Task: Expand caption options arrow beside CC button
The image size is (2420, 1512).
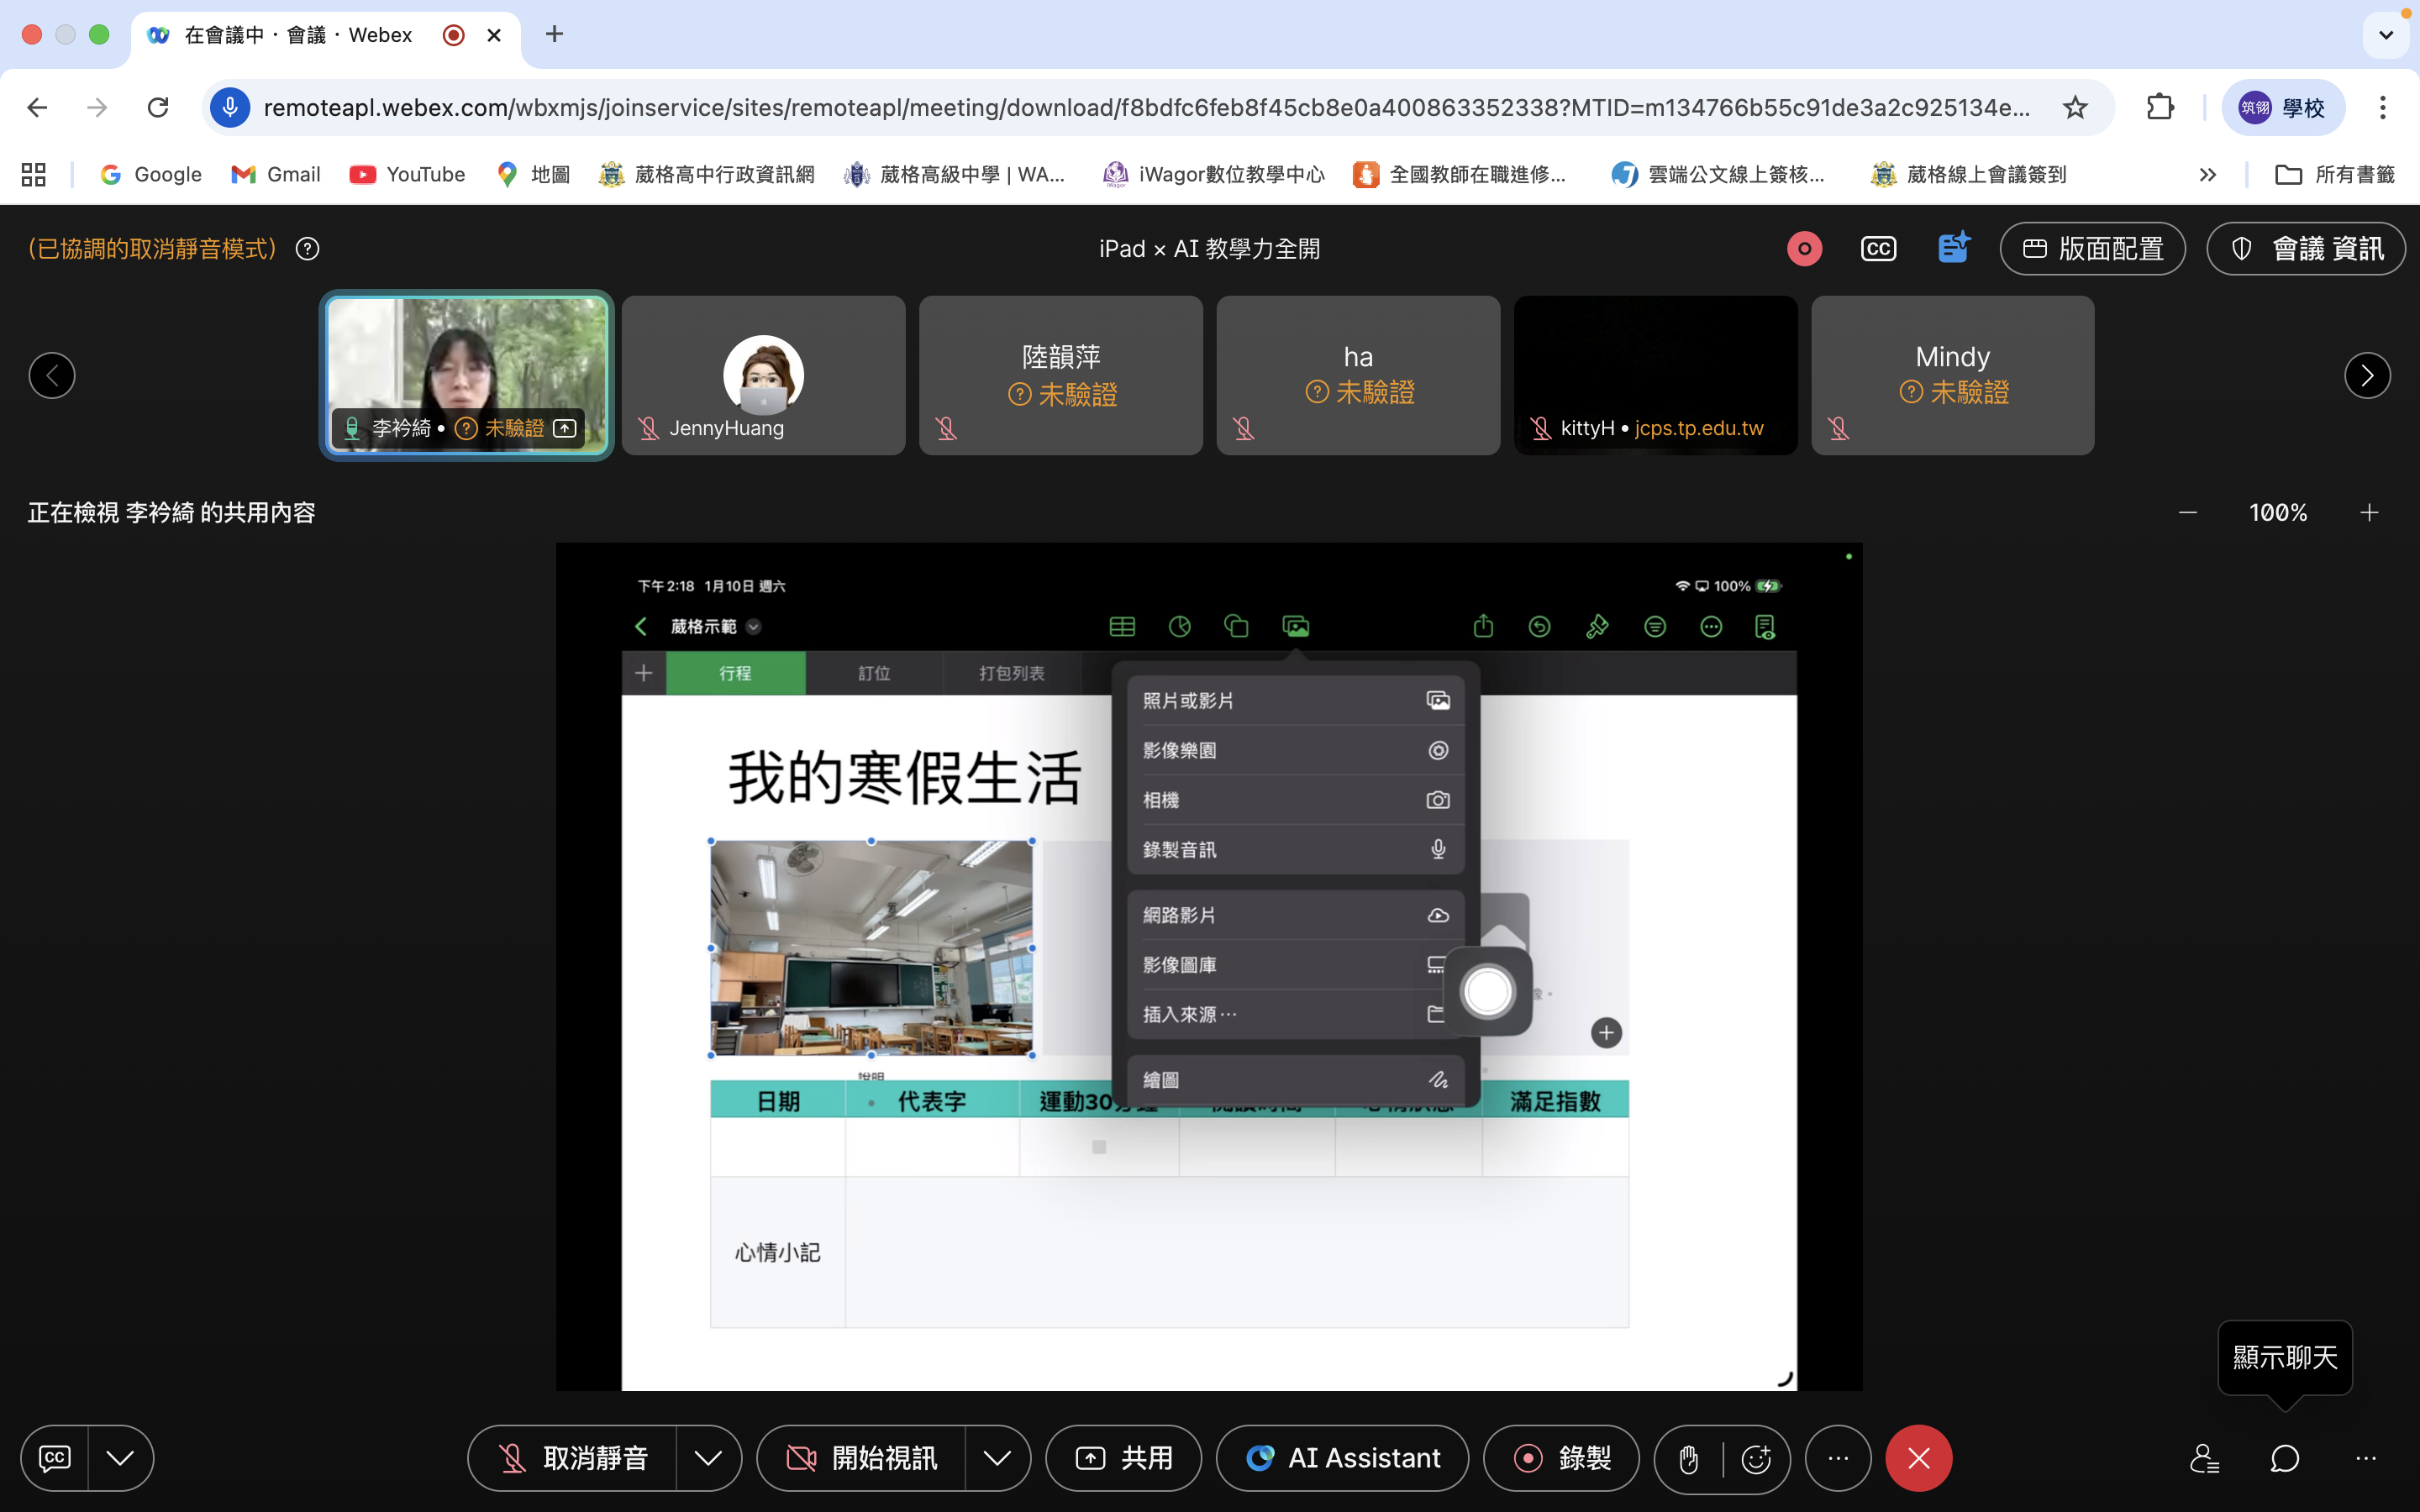Action: coord(120,1459)
